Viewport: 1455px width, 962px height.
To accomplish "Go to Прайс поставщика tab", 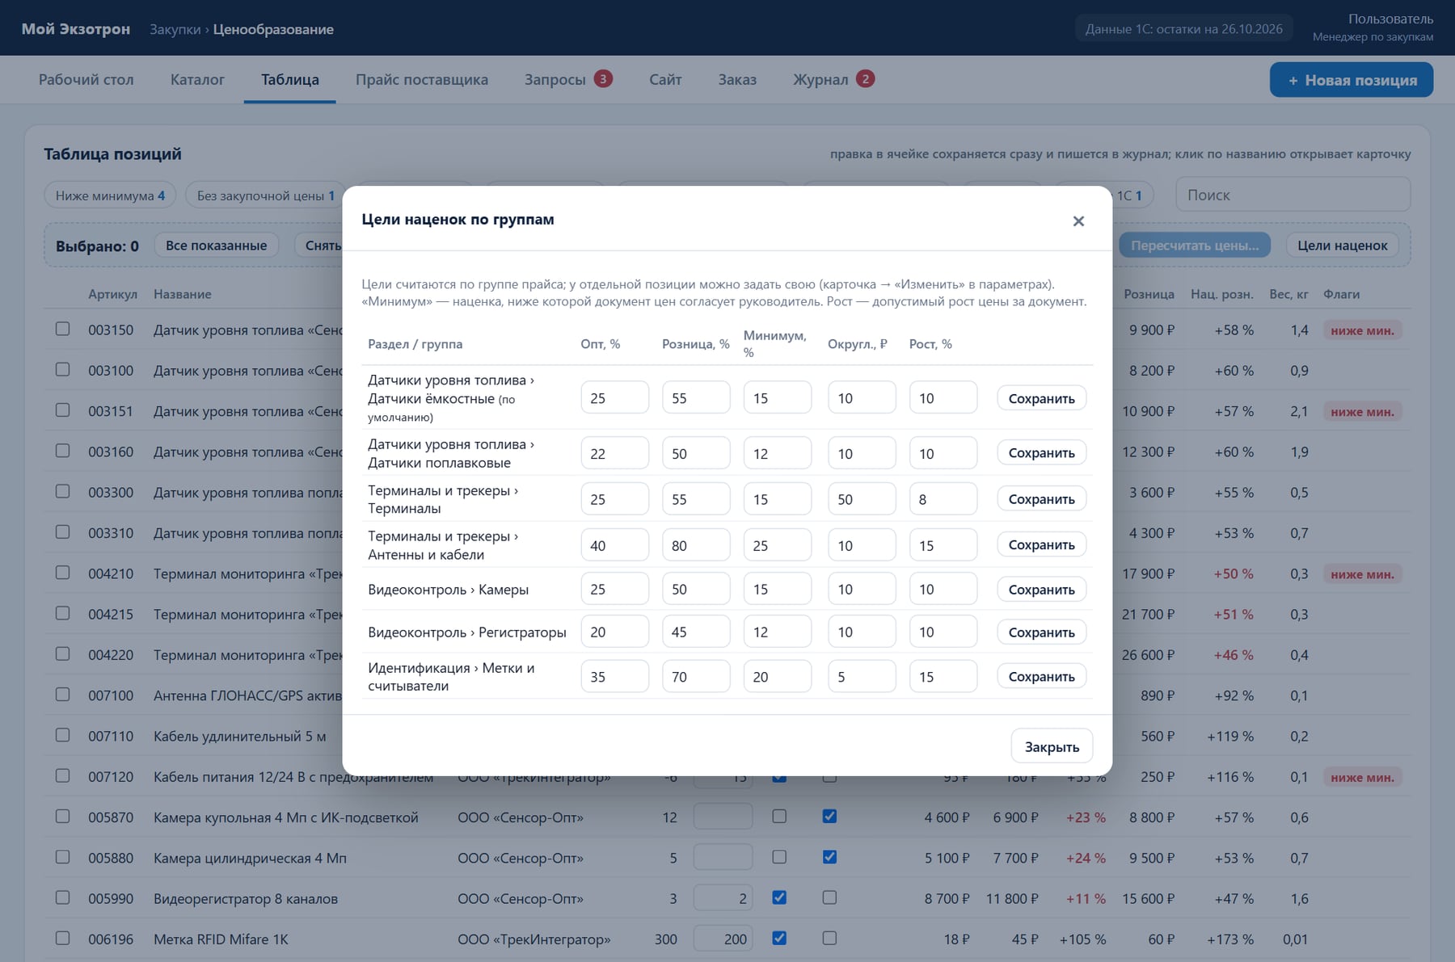I will point(422,80).
